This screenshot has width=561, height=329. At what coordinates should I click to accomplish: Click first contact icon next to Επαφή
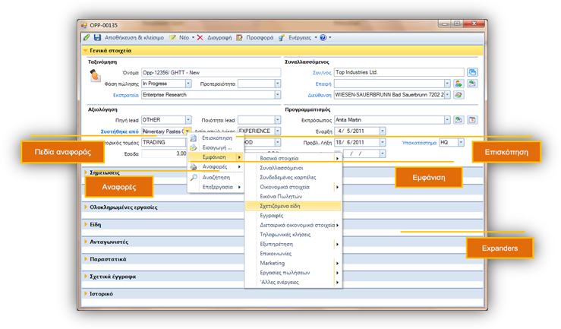tap(459, 84)
